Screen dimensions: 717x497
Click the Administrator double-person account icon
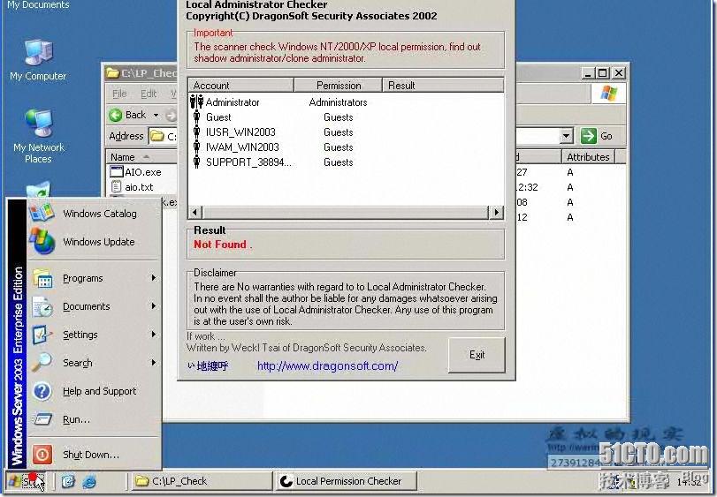click(x=196, y=102)
